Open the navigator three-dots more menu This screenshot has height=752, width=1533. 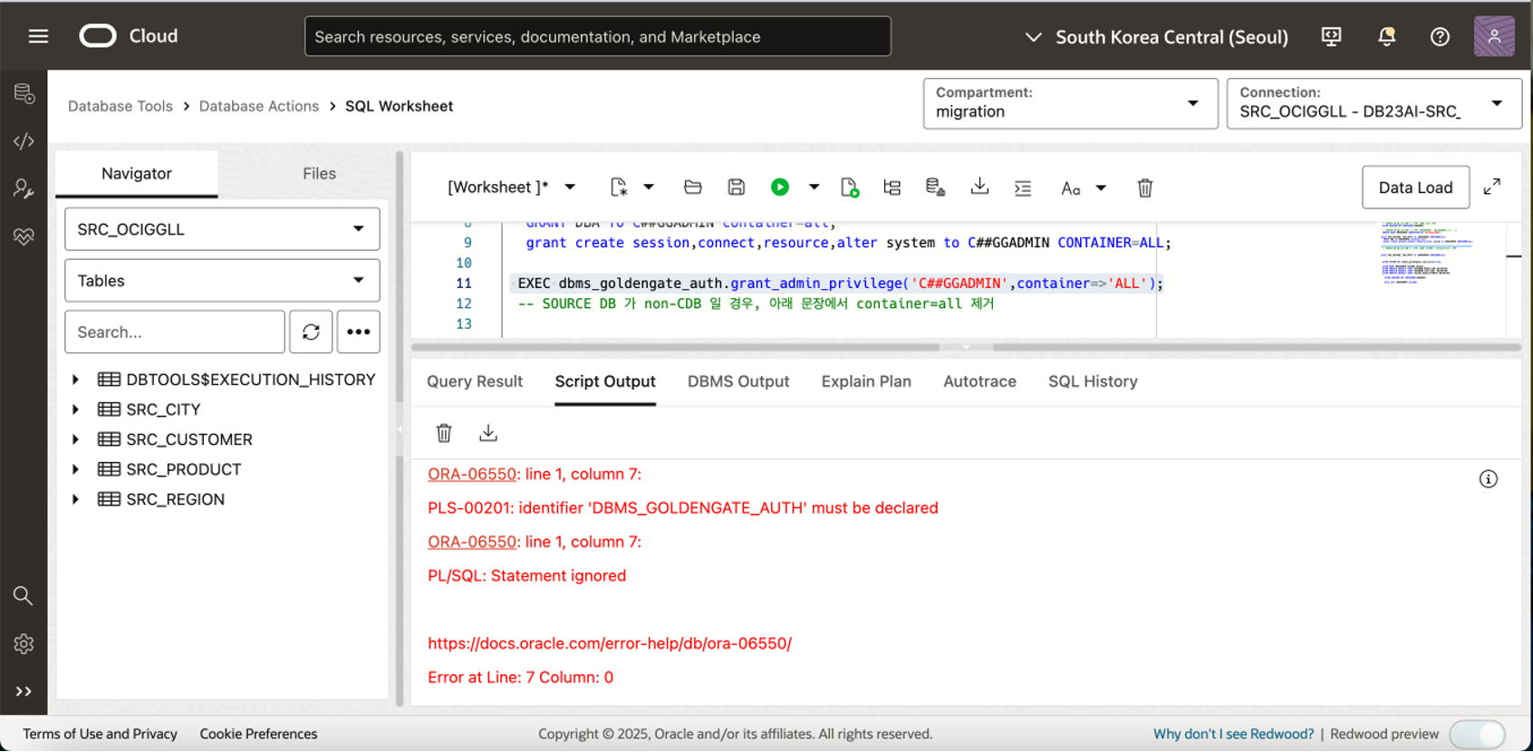tap(359, 332)
